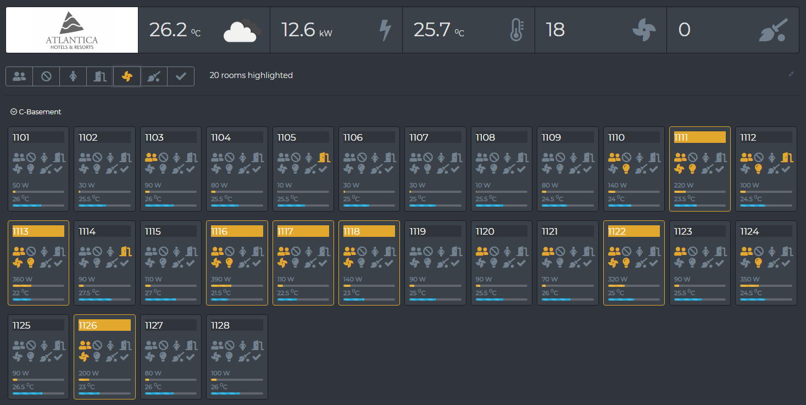Click the fan icon in the header tile
The image size is (806, 405).
[644, 30]
